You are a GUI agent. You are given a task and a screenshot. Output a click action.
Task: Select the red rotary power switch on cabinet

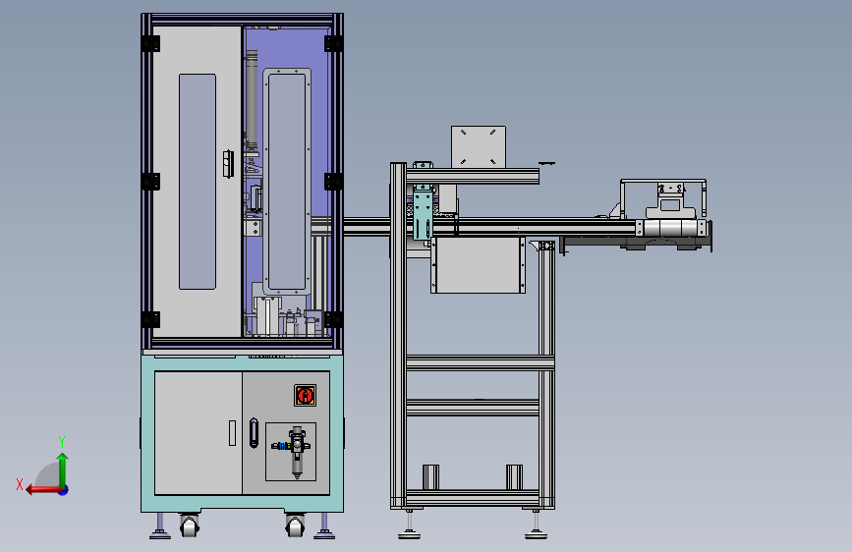point(305,395)
